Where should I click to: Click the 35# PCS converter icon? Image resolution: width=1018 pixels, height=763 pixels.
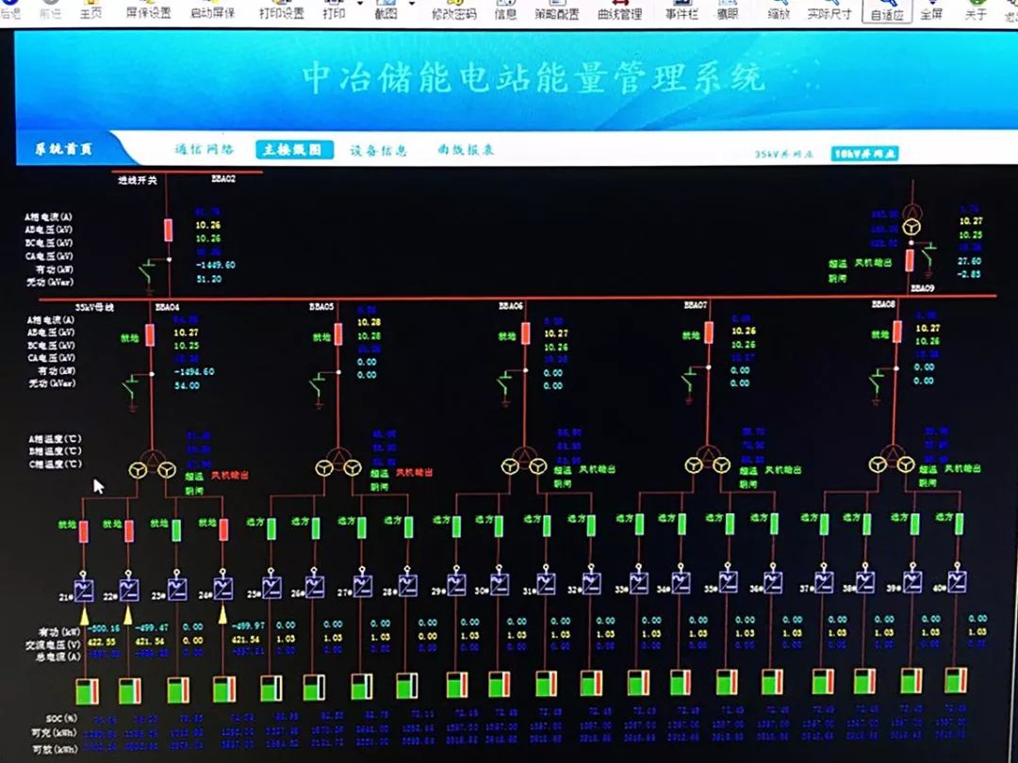coord(728,580)
